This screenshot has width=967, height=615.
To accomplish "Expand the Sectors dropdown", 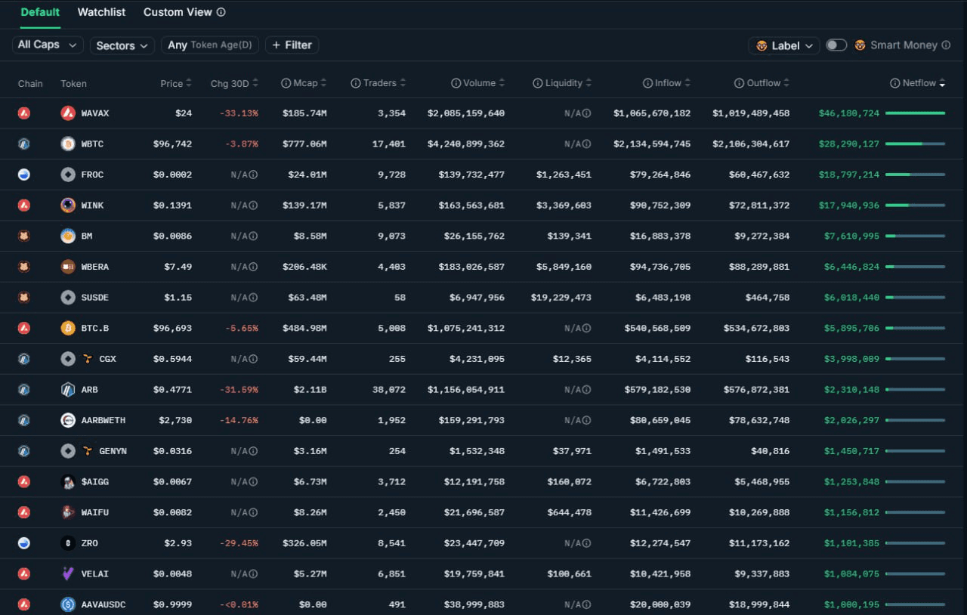I will 122,46.
